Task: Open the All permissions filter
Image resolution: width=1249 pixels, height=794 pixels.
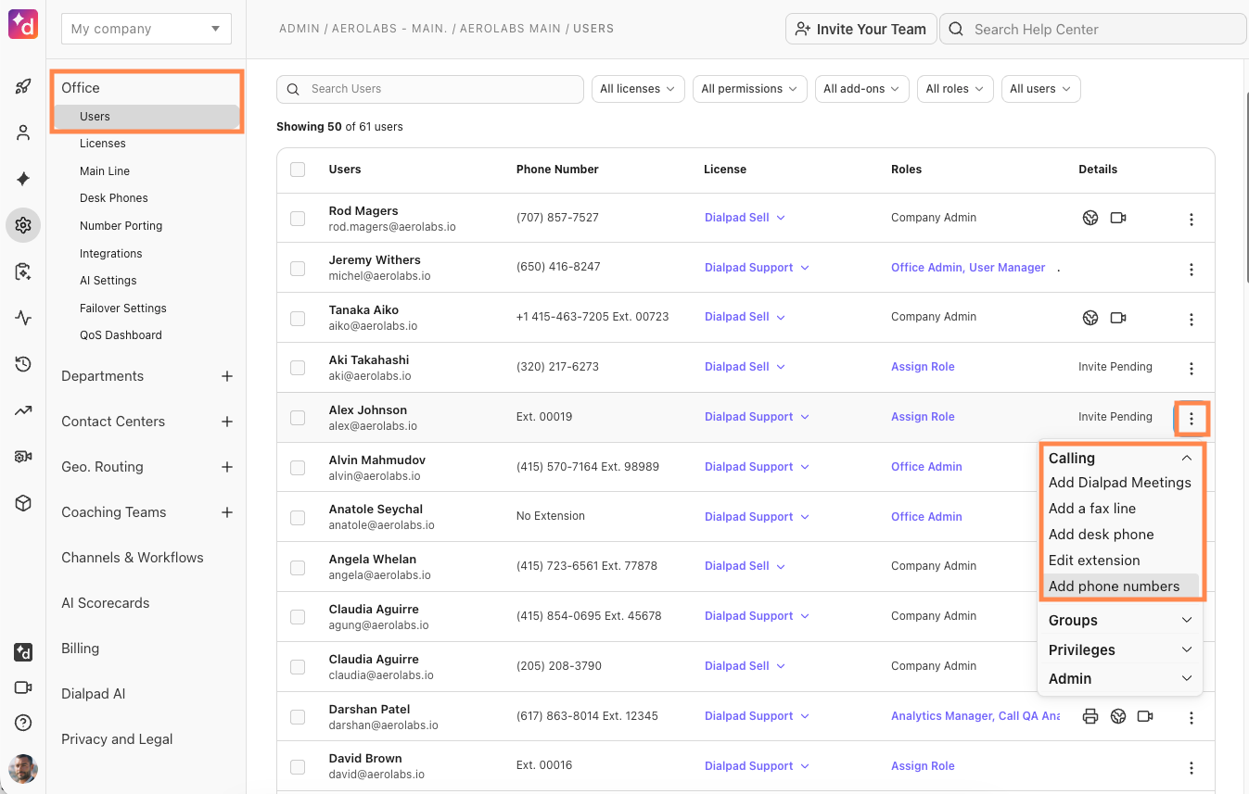Action: tap(750, 89)
